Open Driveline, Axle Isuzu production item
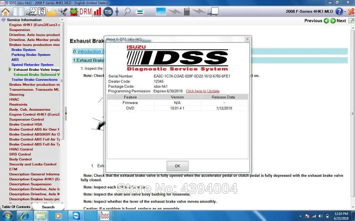 [34, 35]
